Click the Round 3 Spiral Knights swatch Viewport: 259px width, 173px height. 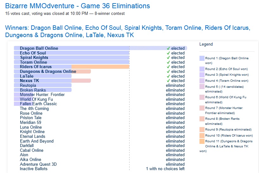pyautogui.click(x=202, y=75)
